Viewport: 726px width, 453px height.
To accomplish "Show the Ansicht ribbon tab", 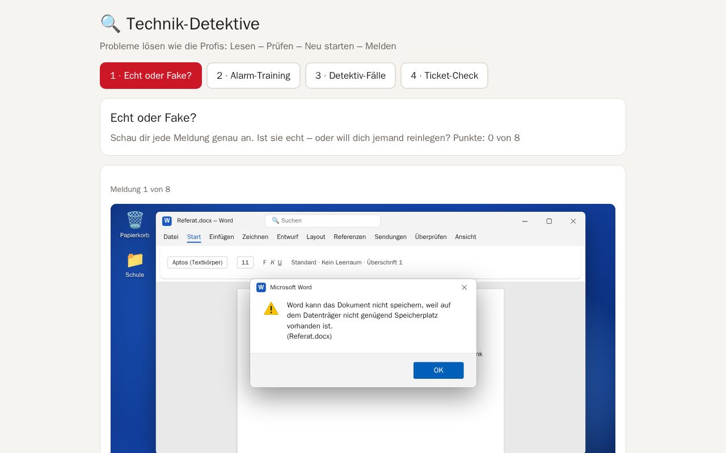I will (466, 237).
